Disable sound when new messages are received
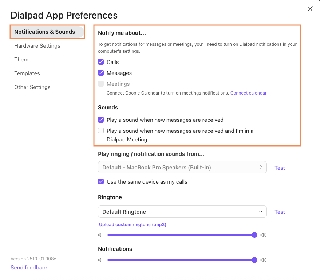The height and width of the screenshot is (280, 320). (101, 120)
